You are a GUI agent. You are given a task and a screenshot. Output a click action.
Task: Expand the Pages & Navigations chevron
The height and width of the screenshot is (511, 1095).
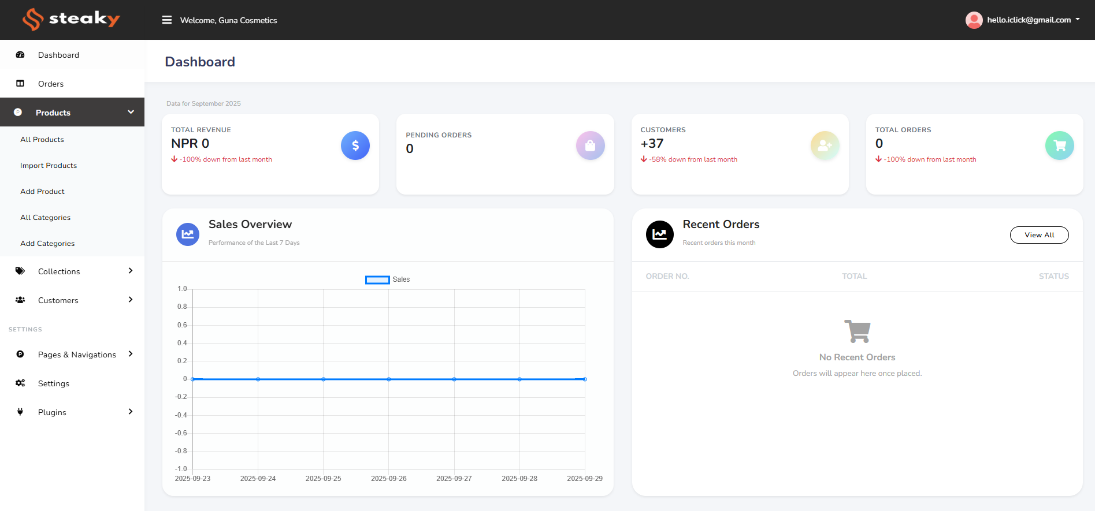(x=131, y=354)
